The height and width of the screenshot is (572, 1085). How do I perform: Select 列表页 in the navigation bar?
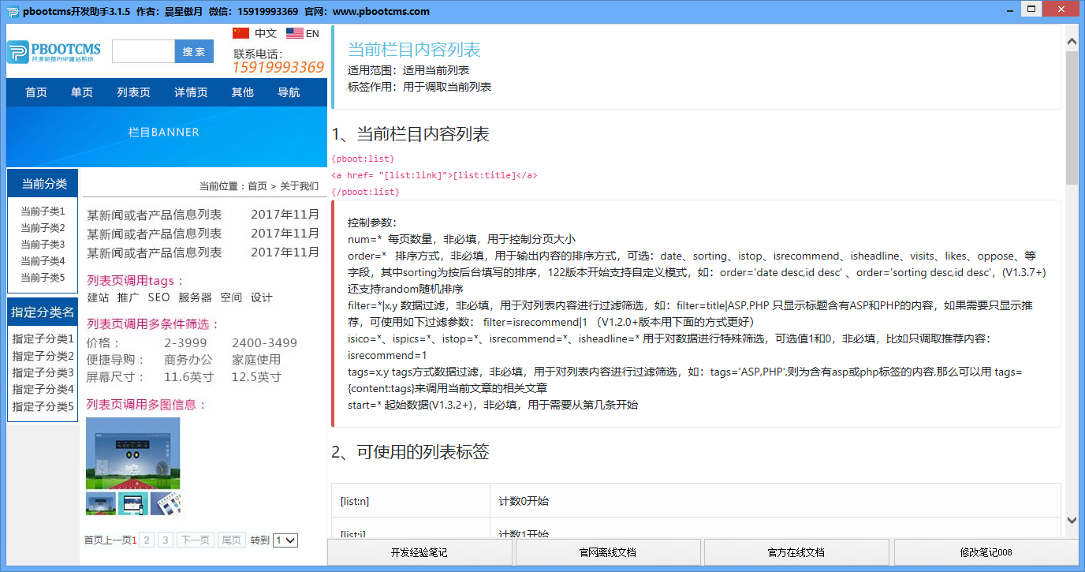(133, 92)
